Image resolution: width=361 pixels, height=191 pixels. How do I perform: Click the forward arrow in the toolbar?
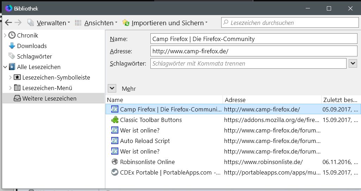[18, 22]
